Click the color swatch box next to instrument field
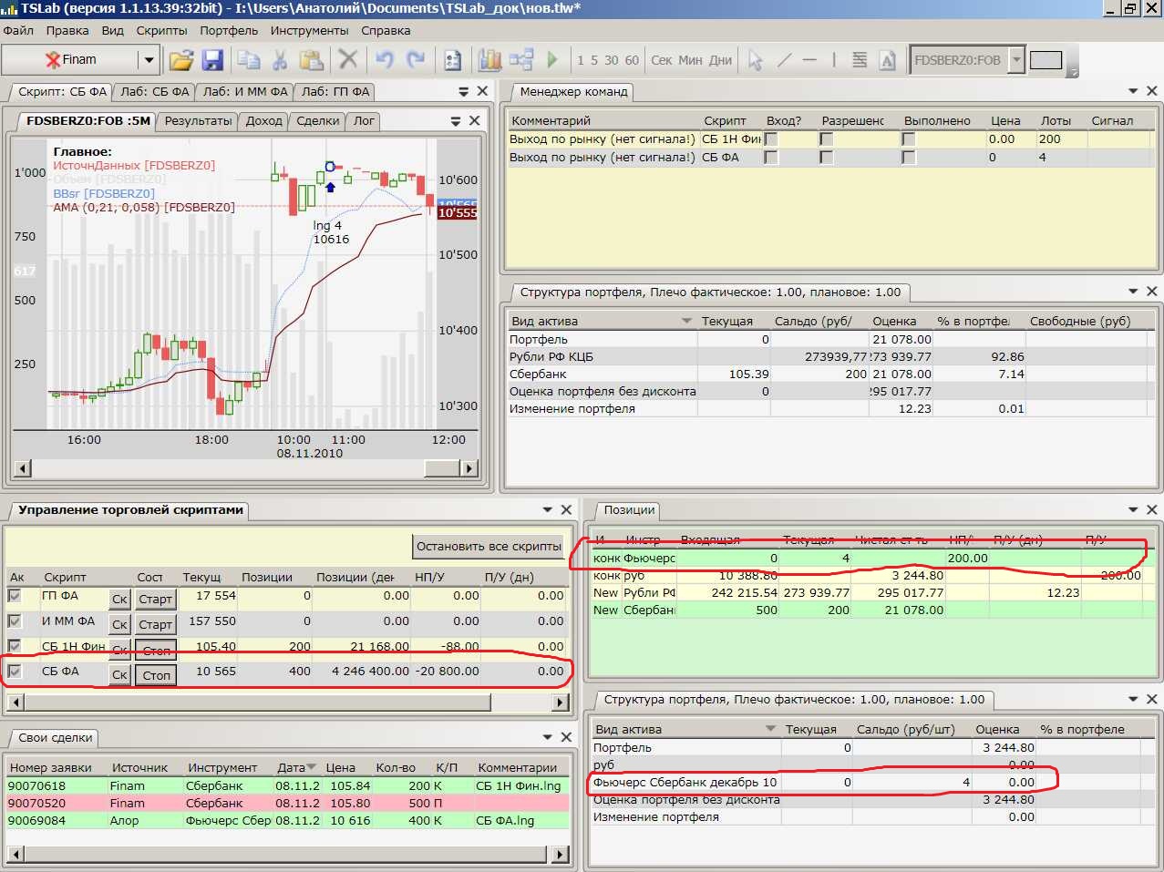1164x872 pixels. click(1046, 60)
